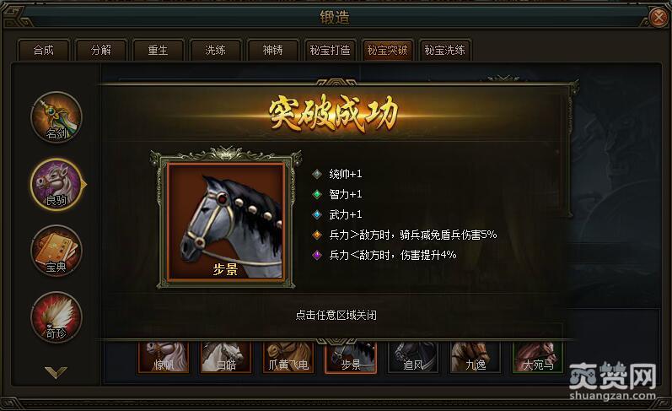Pick the 九逸 horse thumbnail
672x411 pixels.
[x=476, y=357]
